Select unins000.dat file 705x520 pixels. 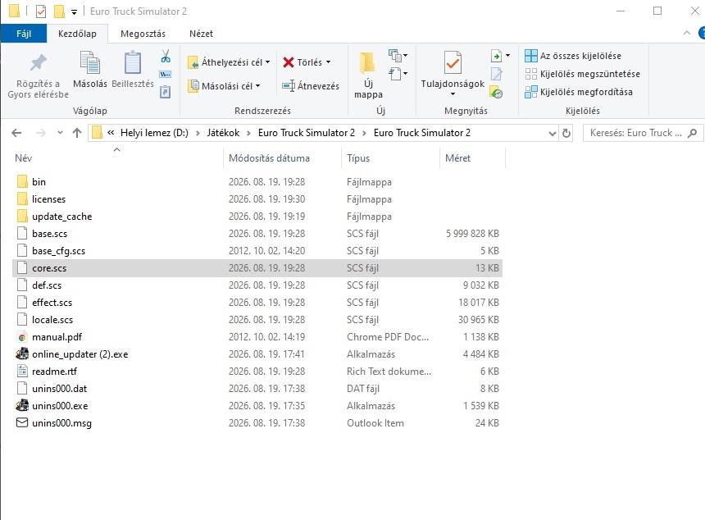point(257,389)
